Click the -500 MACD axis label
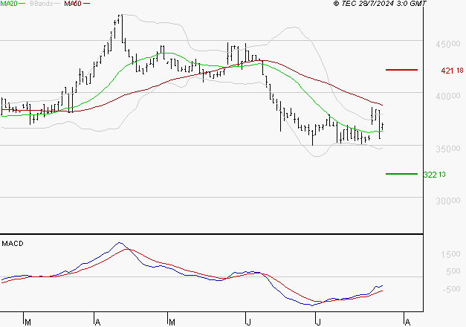 click(451, 289)
